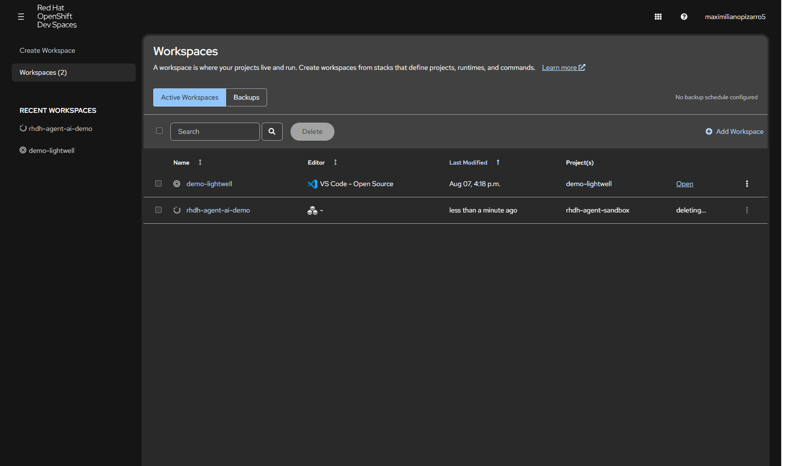Tick the select-all workspaces checkbox
Screen dimensions: 791x466
[159, 131]
